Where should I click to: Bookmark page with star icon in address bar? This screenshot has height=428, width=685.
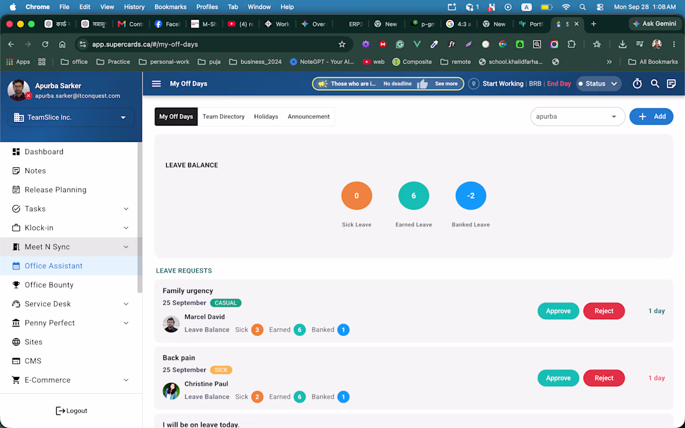tap(342, 44)
